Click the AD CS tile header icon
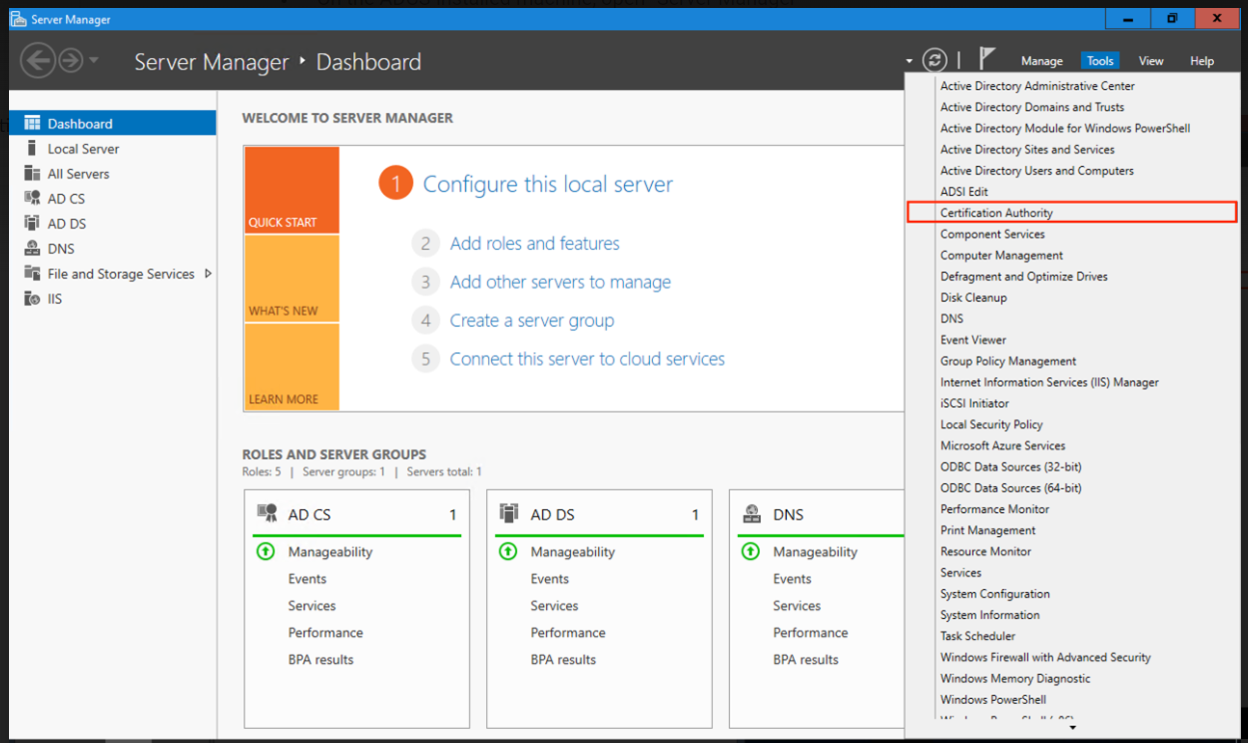The height and width of the screenshot is (743, 1248). 268,513
